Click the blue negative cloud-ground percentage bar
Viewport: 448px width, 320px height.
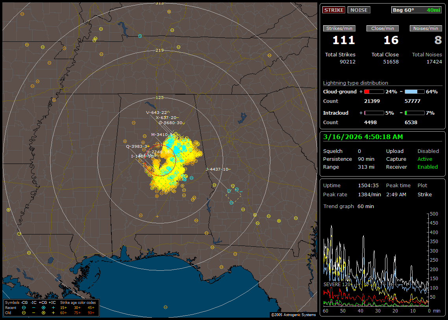[x=415, y=92]
